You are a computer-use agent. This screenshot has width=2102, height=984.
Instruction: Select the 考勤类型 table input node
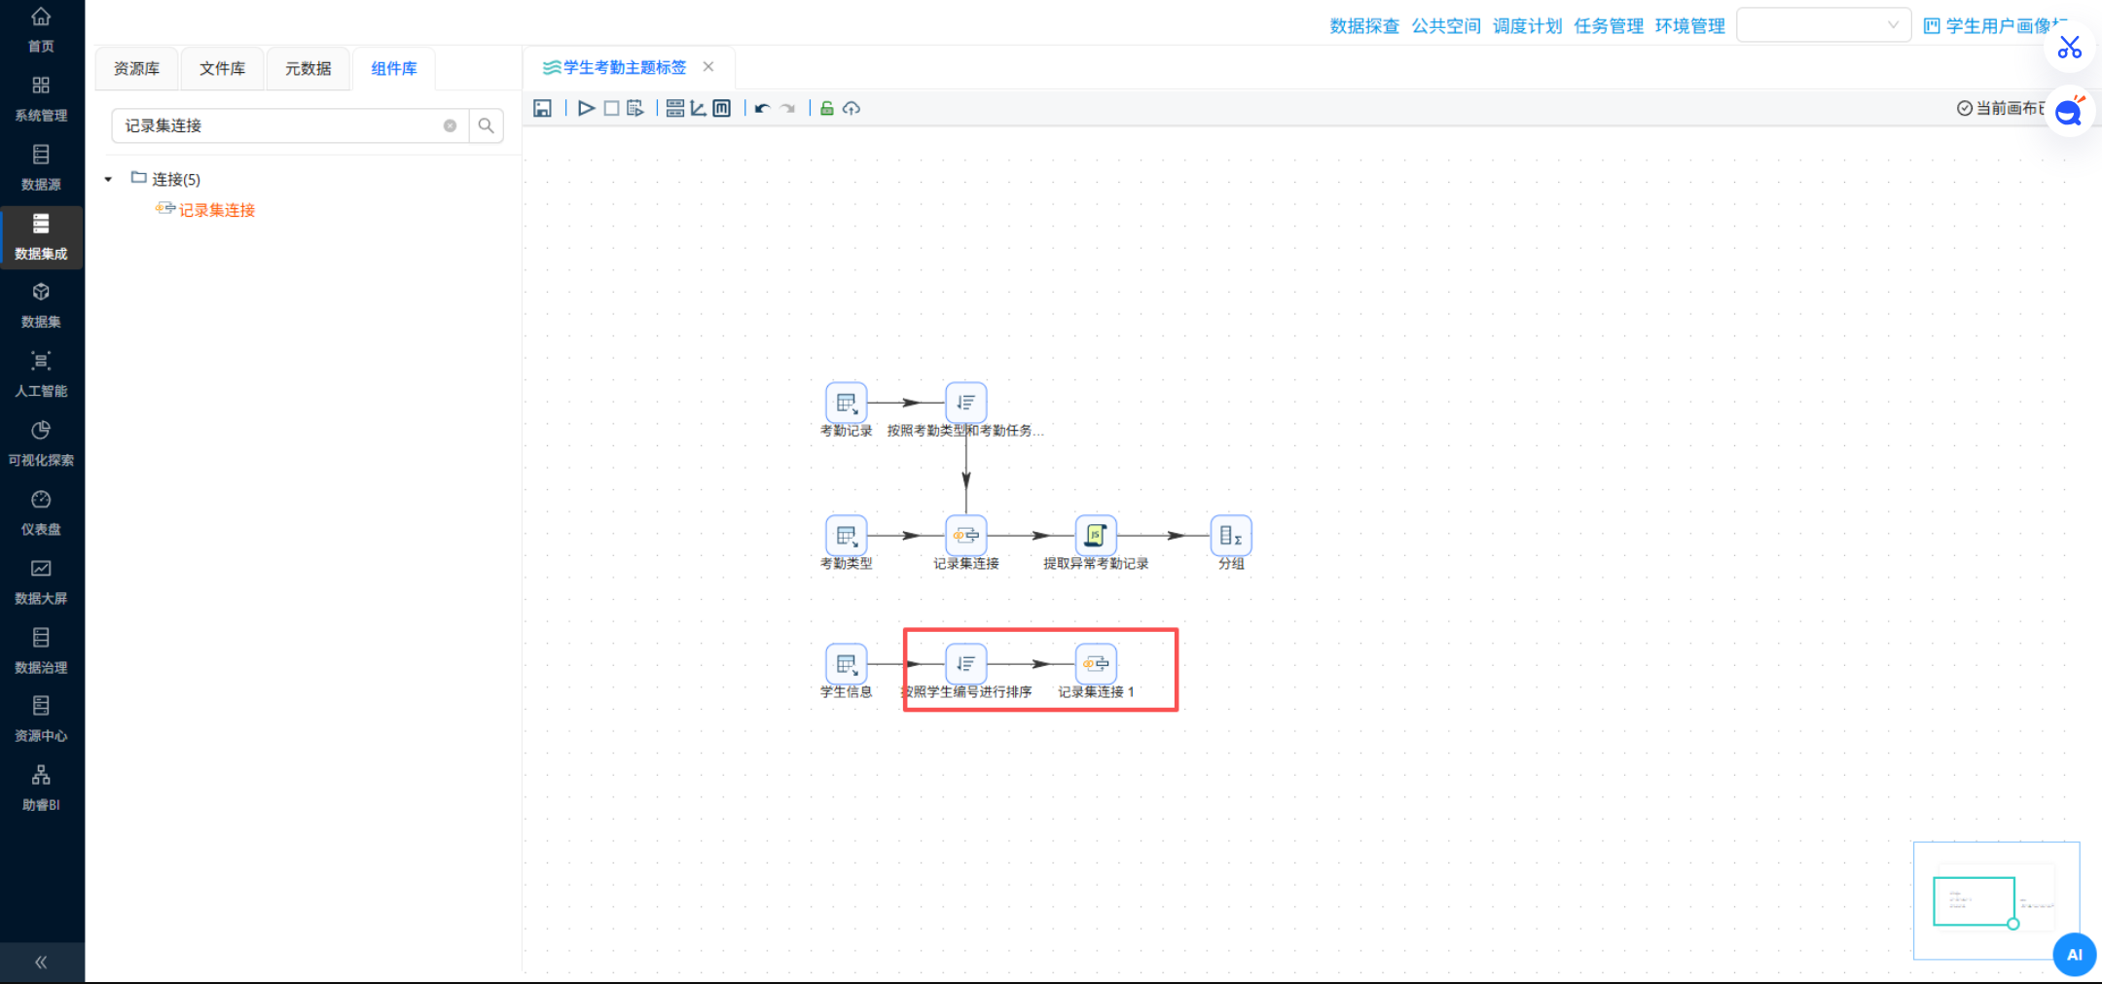[846, 536]
